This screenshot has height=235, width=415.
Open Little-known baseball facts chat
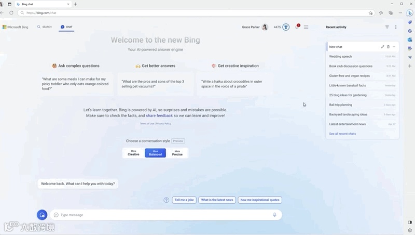[x=362, y=85]
